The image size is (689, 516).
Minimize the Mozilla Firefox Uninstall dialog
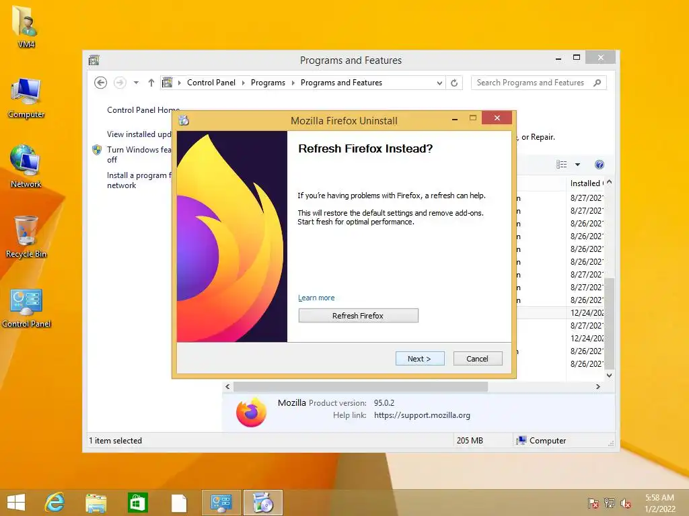[x=455, y=119]
